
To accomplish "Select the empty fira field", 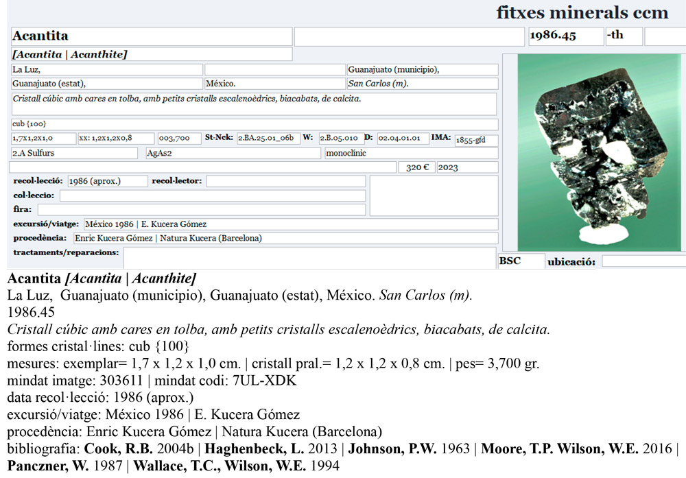I will [x=201, y=210].
